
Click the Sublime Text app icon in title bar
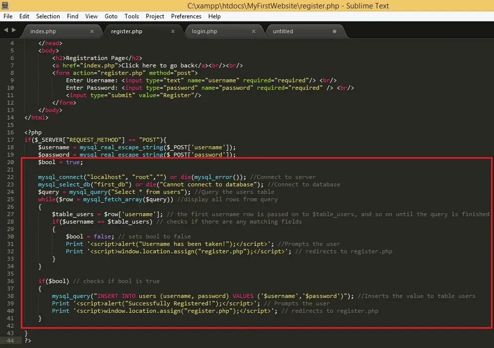(x=5, y=5)
